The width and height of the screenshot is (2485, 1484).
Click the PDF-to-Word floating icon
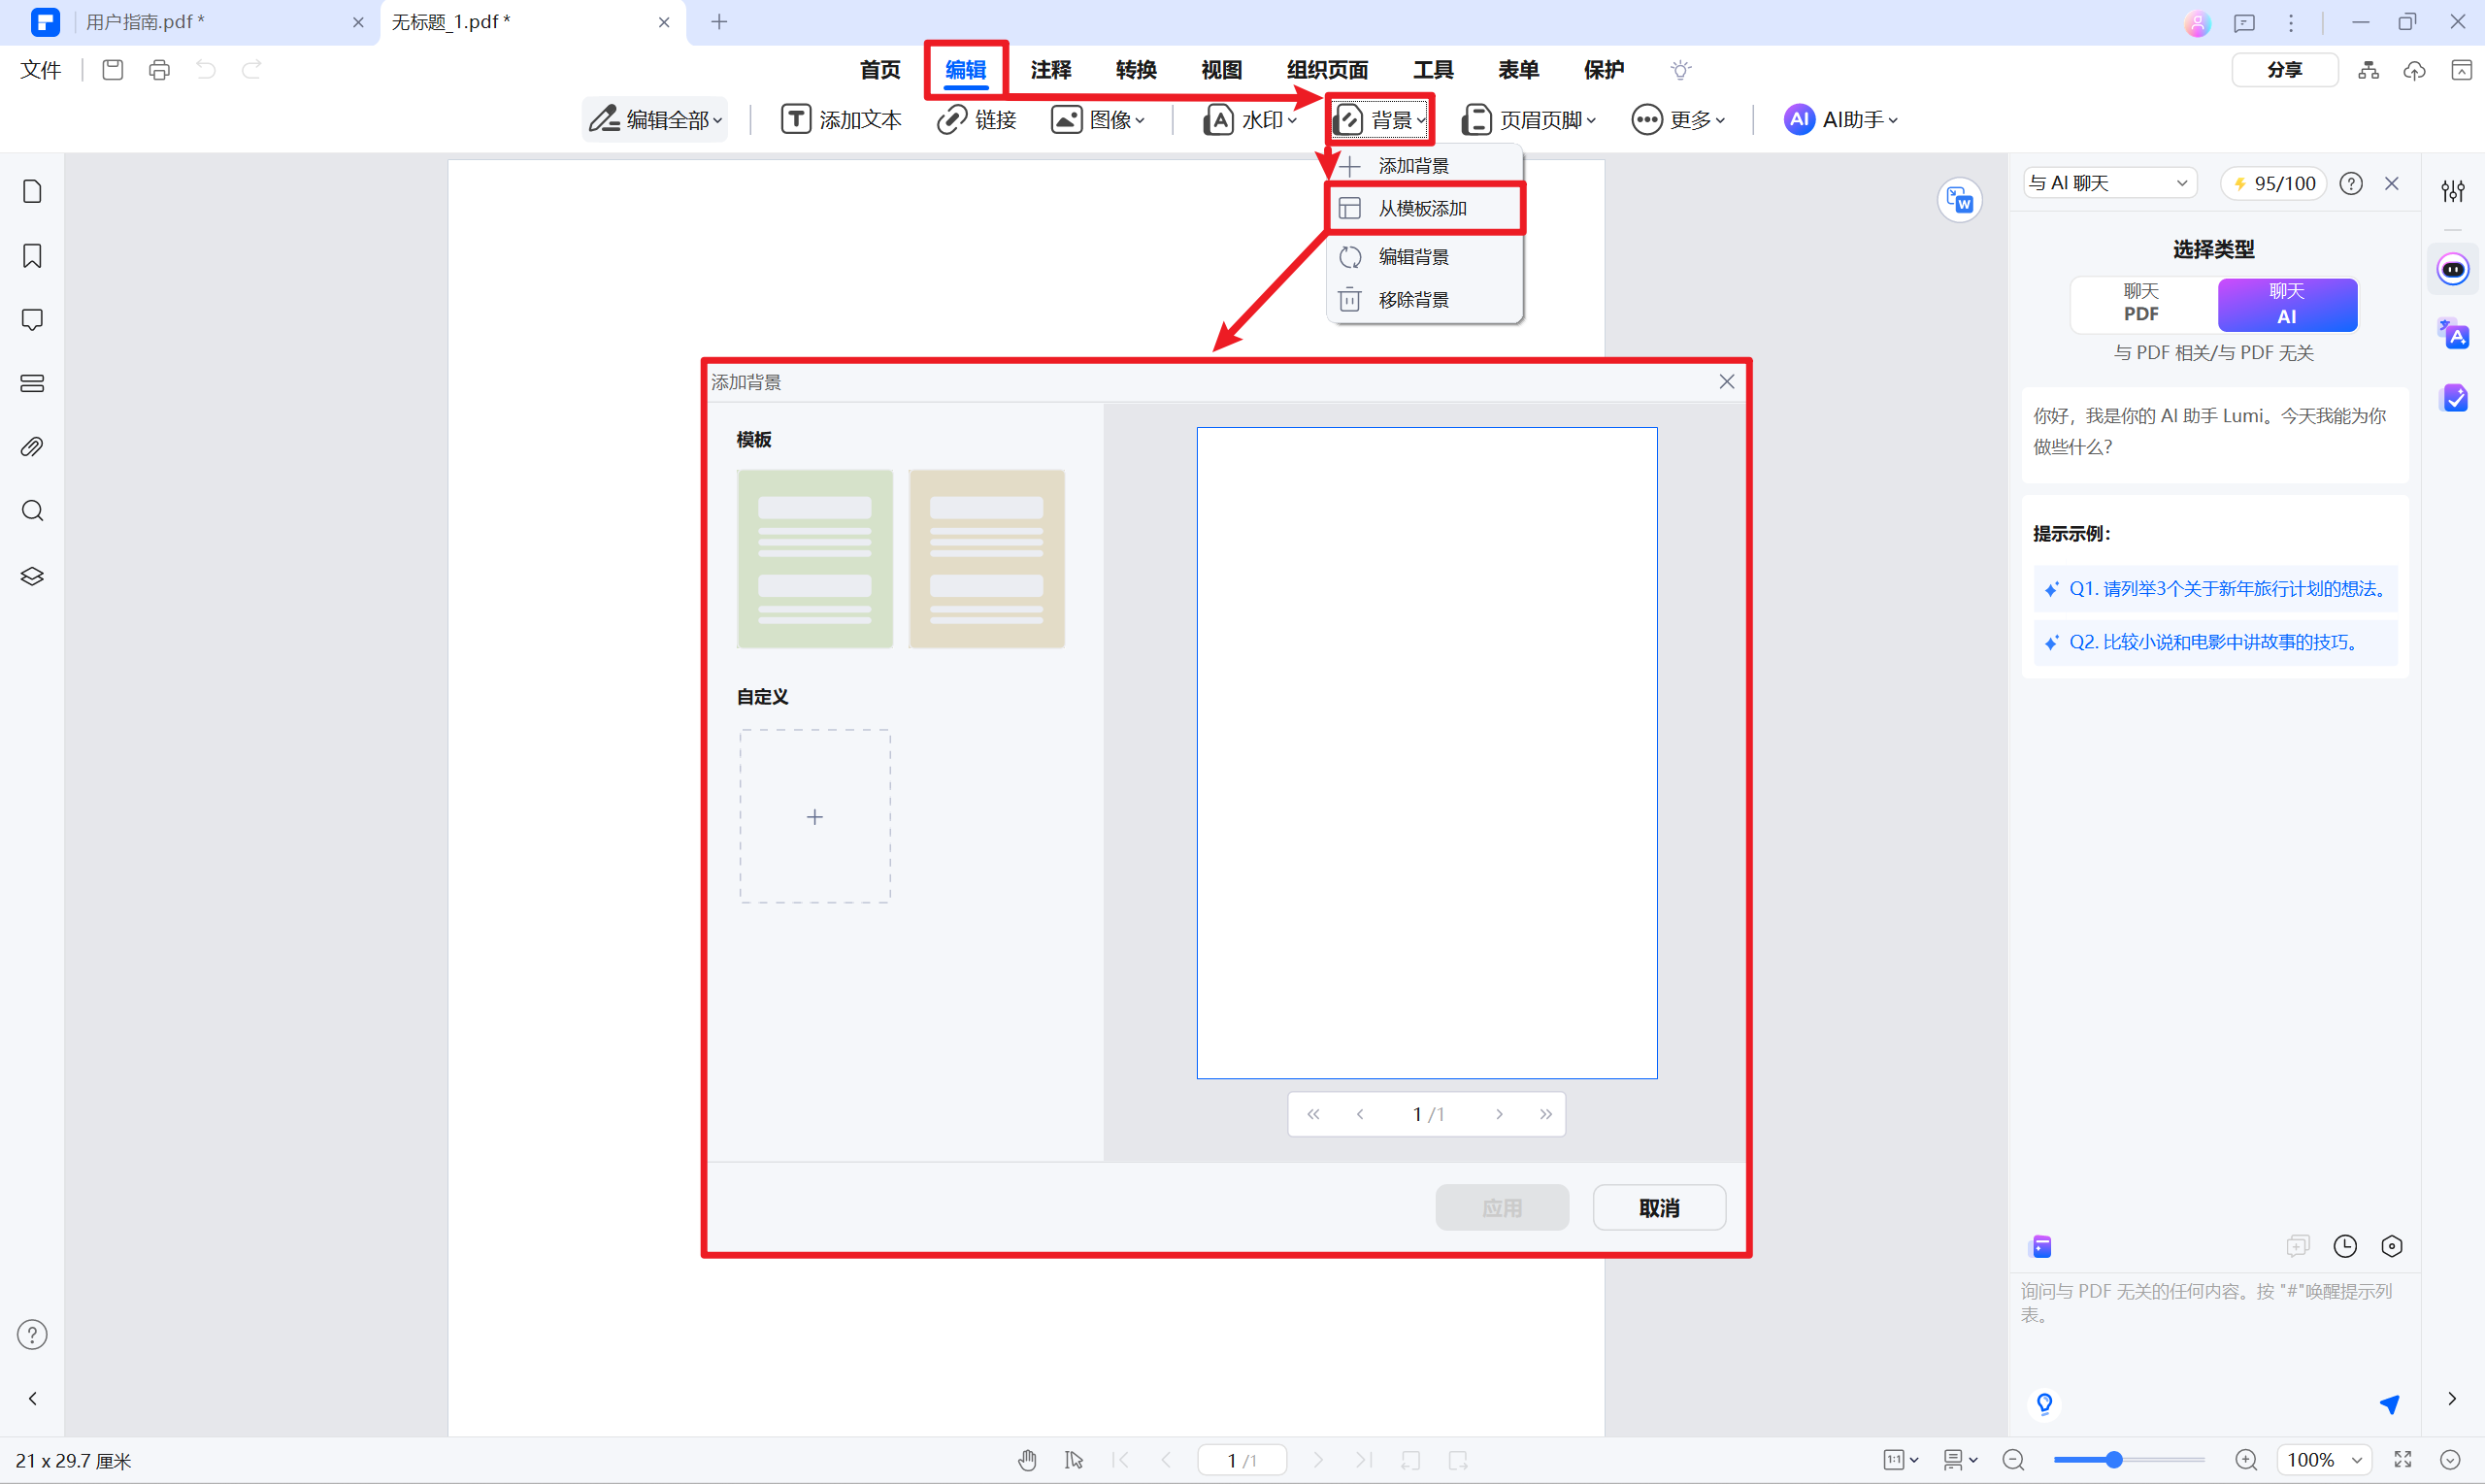[x=1959, y=201]
